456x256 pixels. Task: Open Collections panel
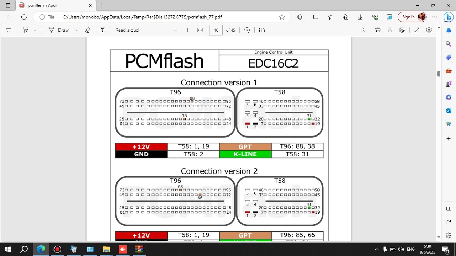pos(346,17)
